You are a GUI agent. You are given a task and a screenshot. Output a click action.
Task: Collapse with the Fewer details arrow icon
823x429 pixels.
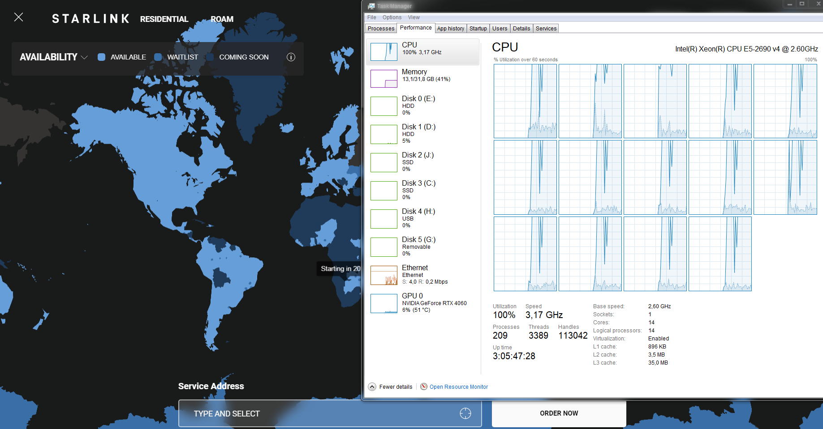372,387
